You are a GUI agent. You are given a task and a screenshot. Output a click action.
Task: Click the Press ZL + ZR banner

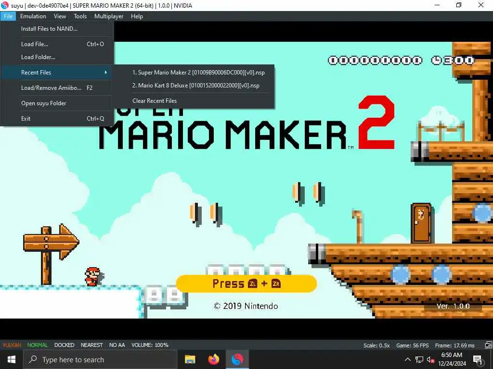point(246,283)
